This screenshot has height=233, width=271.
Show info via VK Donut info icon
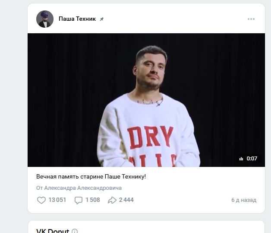point(75,231)
